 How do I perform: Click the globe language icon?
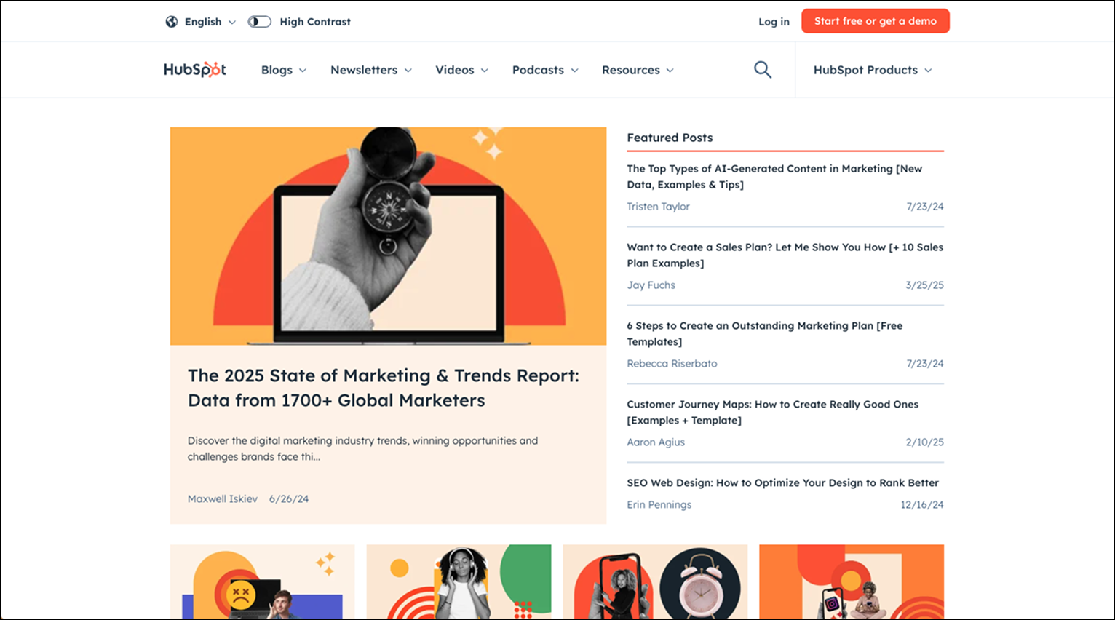(171, 21)
